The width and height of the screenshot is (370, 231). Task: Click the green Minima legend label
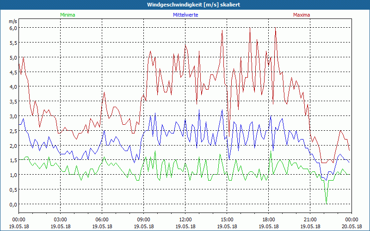(67, 15)
